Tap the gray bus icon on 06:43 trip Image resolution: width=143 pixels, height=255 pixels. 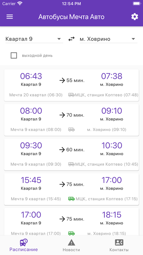[x=71, y=95]
